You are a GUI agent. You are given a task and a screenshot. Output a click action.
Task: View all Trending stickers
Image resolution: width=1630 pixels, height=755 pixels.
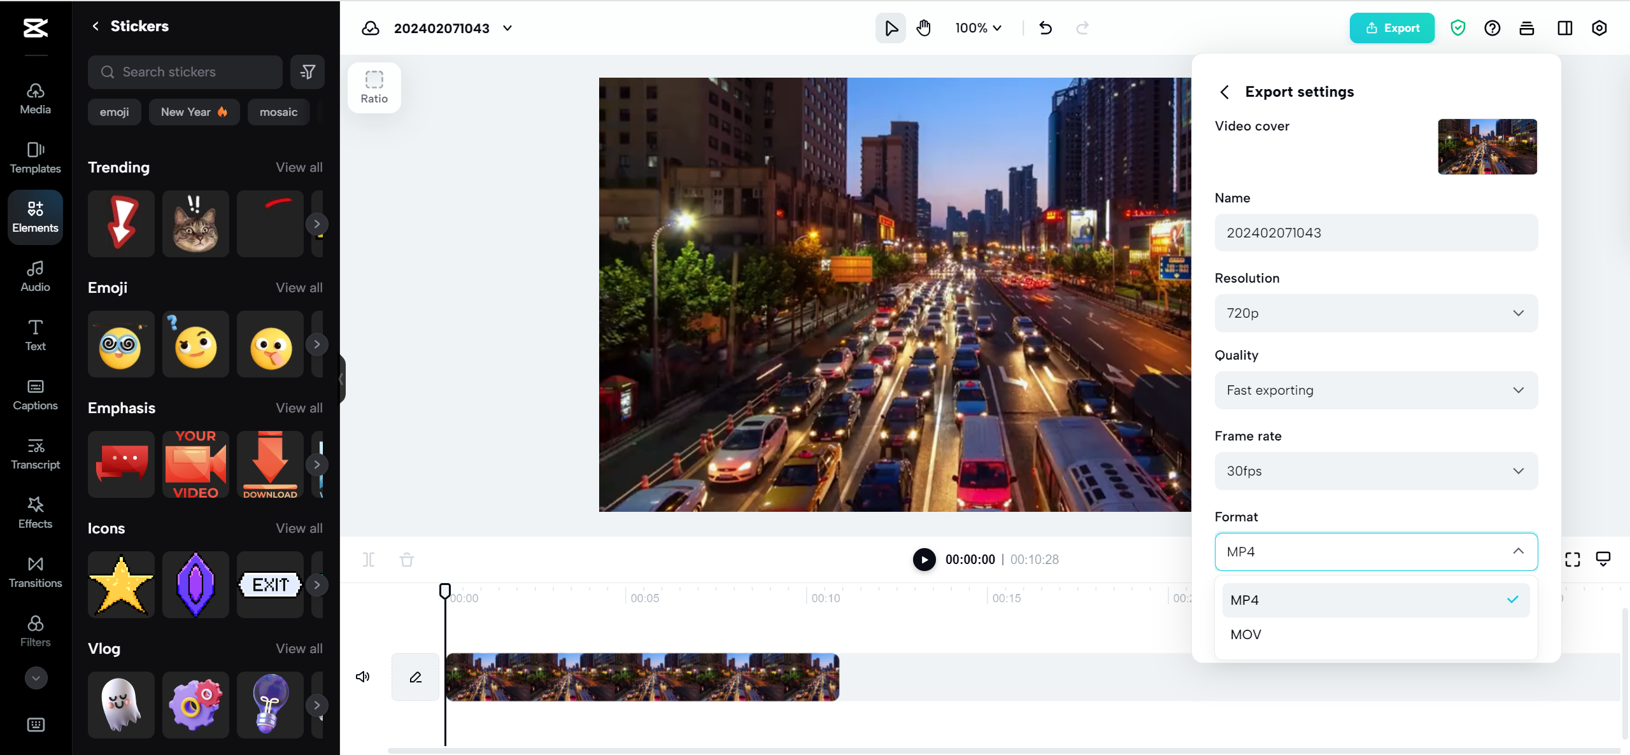coord(299,167)
